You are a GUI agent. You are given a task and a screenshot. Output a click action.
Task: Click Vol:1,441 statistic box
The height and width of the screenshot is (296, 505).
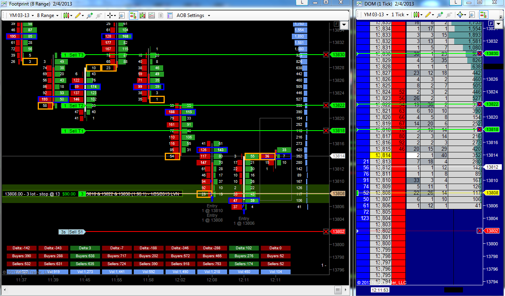pos(117,272)
